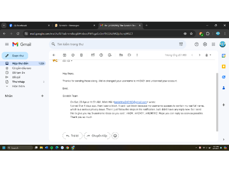Collapse the side panel with the chevron

click(x=224, y=140)
